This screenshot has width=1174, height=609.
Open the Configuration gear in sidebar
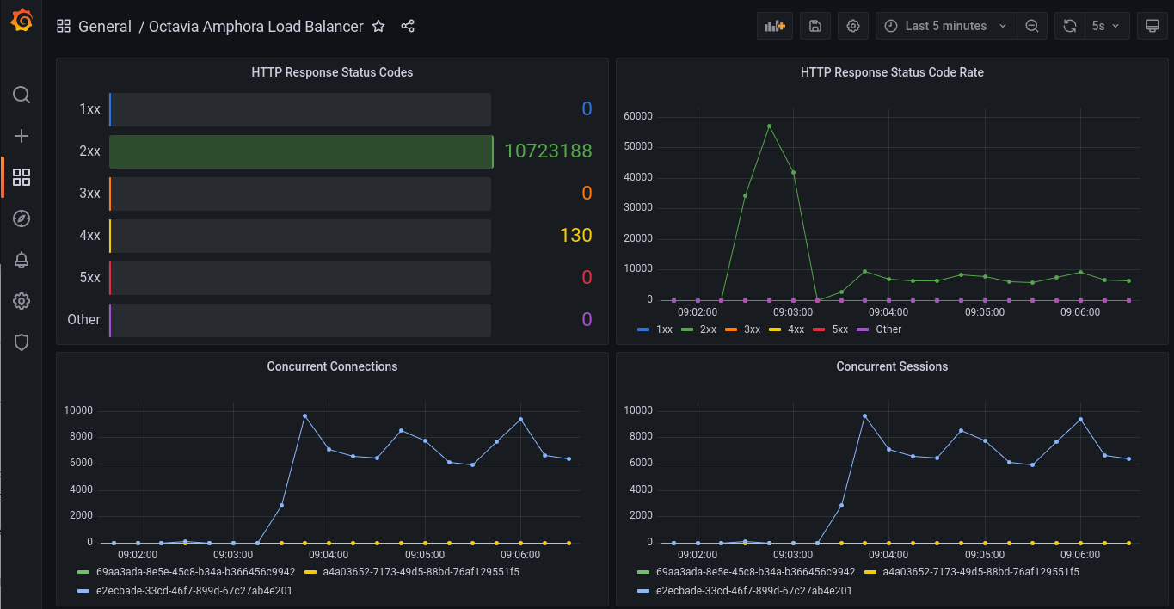point(22,301)
